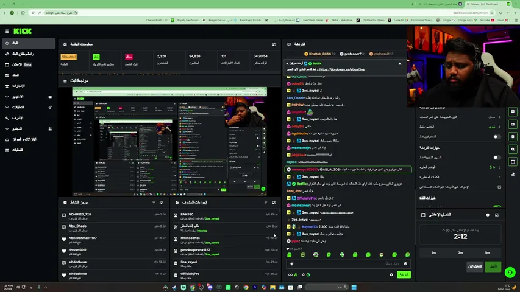This screenshot has width=520, height=292.
Task: Open the activity feed filter dropdown
Action: (x=154, y=203)
